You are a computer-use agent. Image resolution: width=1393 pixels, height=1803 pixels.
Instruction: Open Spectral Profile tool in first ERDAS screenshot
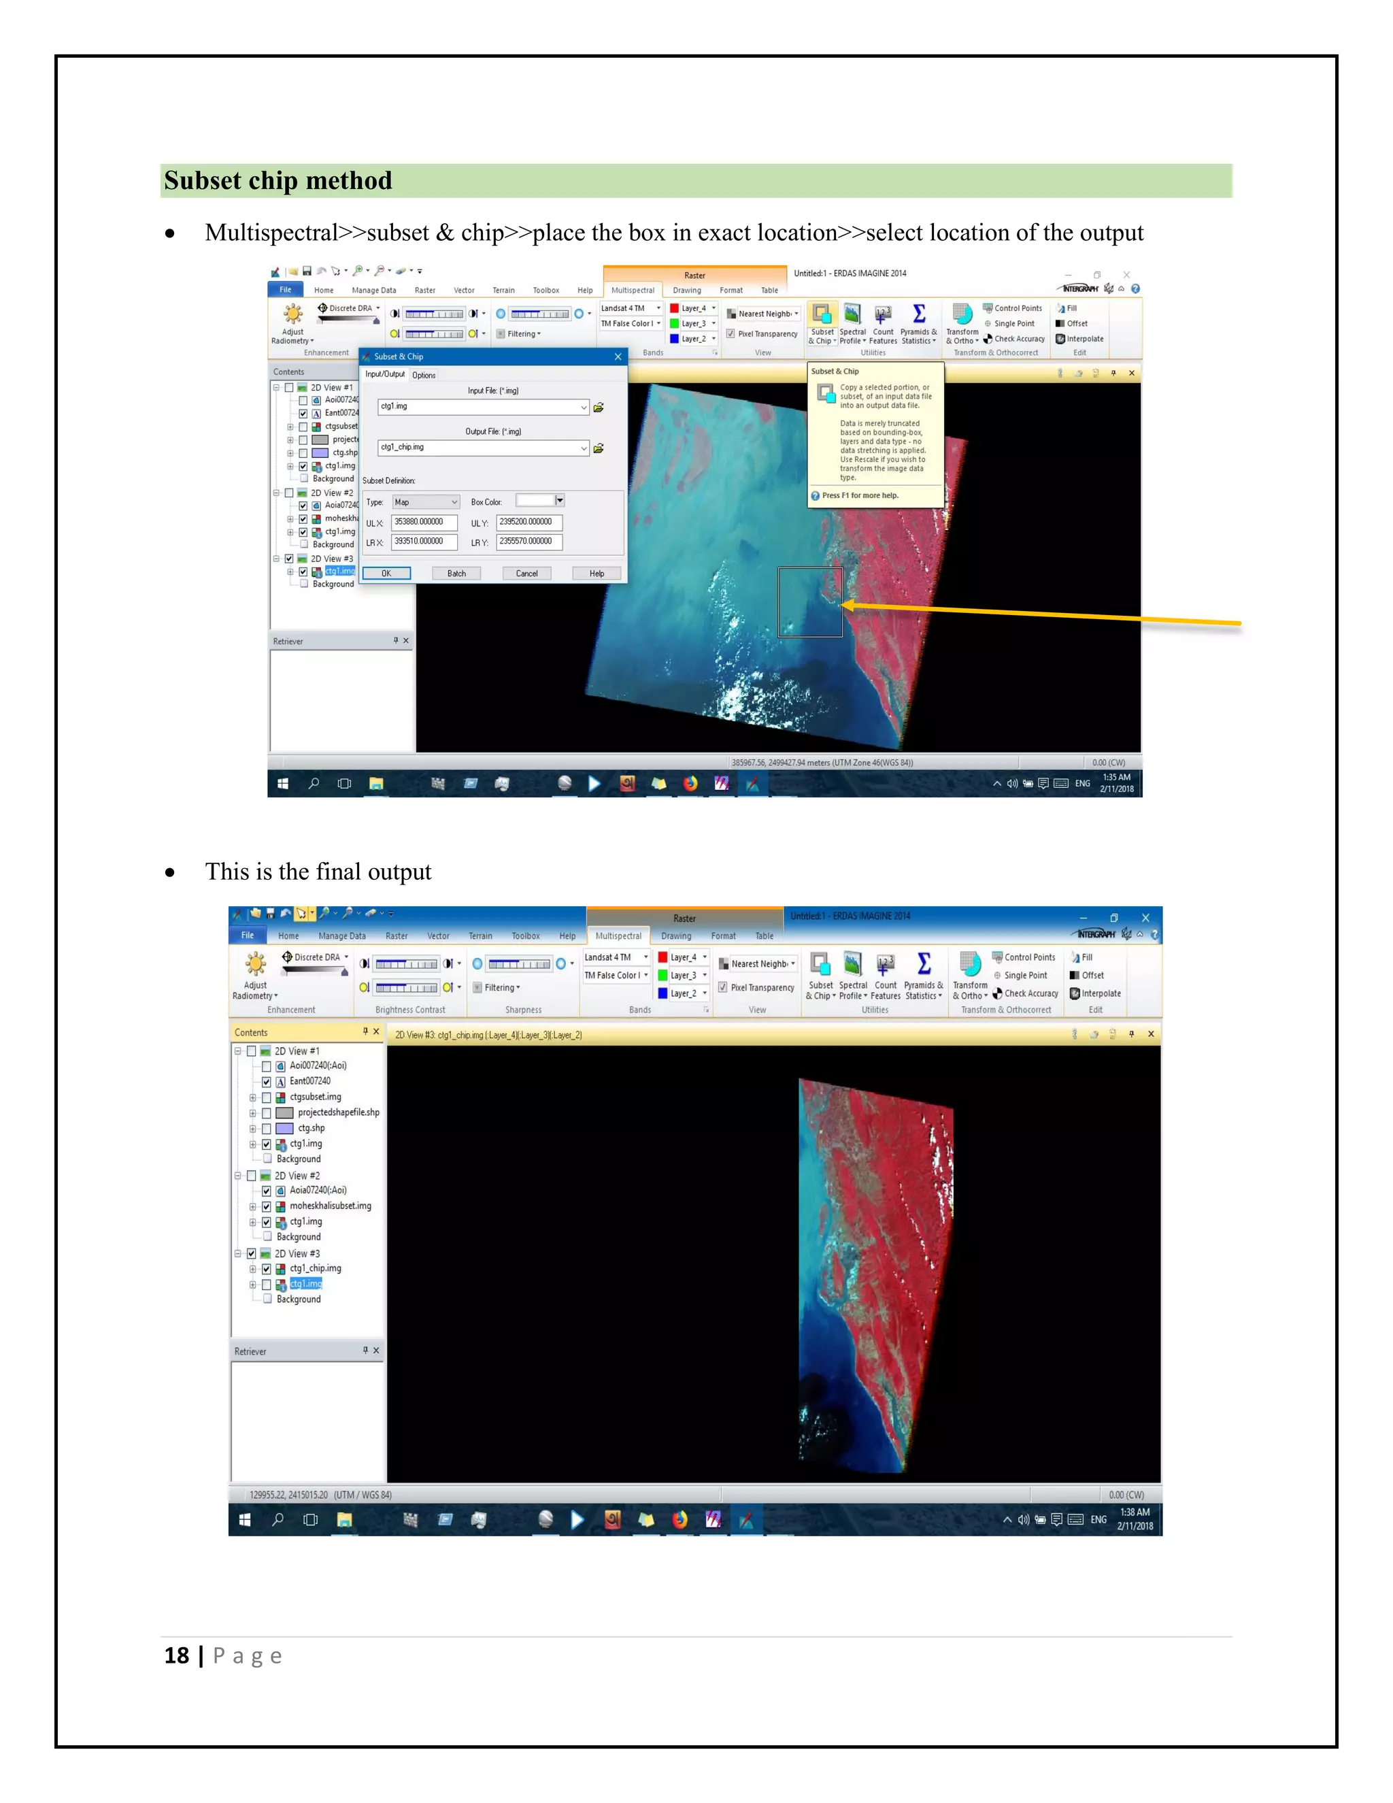pyautogui.click(x=852, y=324)
